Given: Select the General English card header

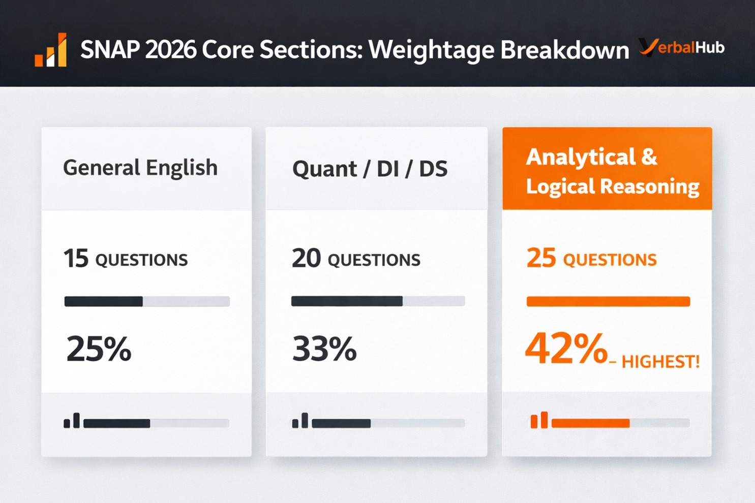Looking at the screenshot, I should (x=140, y=168).
